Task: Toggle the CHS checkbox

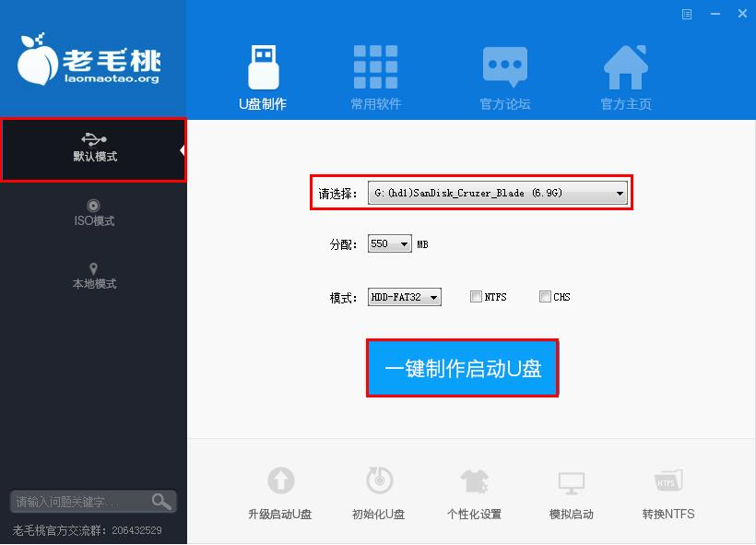Action: [545, 297]
